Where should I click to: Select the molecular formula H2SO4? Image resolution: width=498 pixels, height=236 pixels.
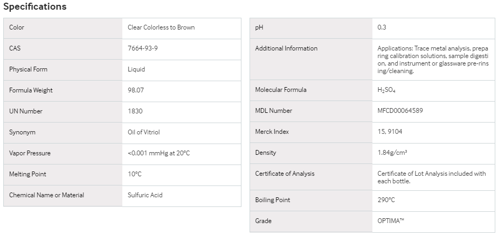(x=386, y=90)
